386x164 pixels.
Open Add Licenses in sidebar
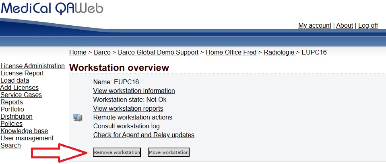tap(19, 87)
